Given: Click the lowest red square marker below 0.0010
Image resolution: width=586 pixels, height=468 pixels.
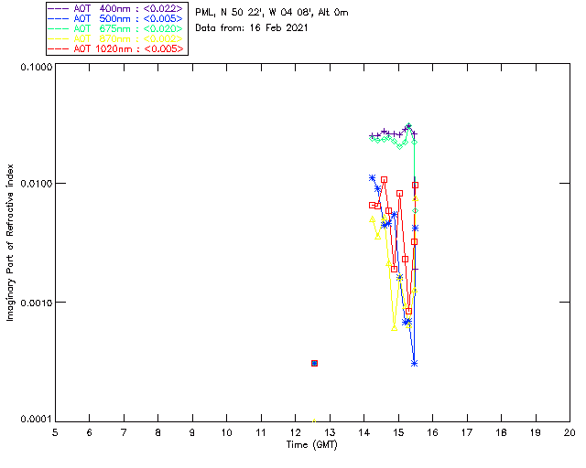Looking at the screenshot, I should tap(409, 312).
